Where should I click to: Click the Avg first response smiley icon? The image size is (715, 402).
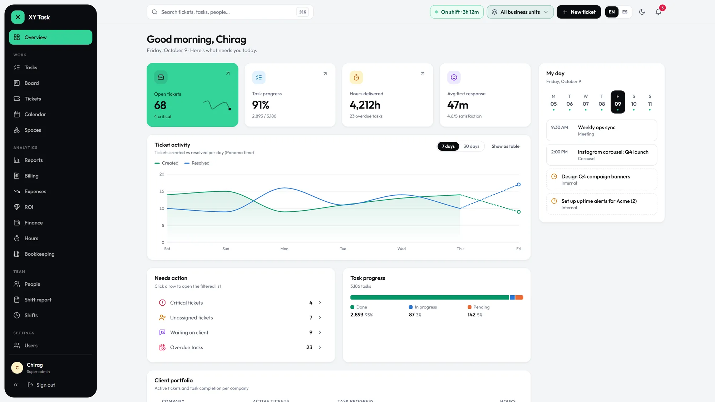[454, 77]
